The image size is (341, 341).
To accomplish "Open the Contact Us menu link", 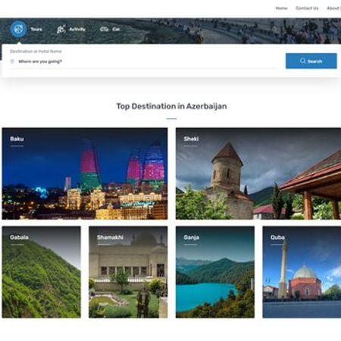I will coord(307,8).
